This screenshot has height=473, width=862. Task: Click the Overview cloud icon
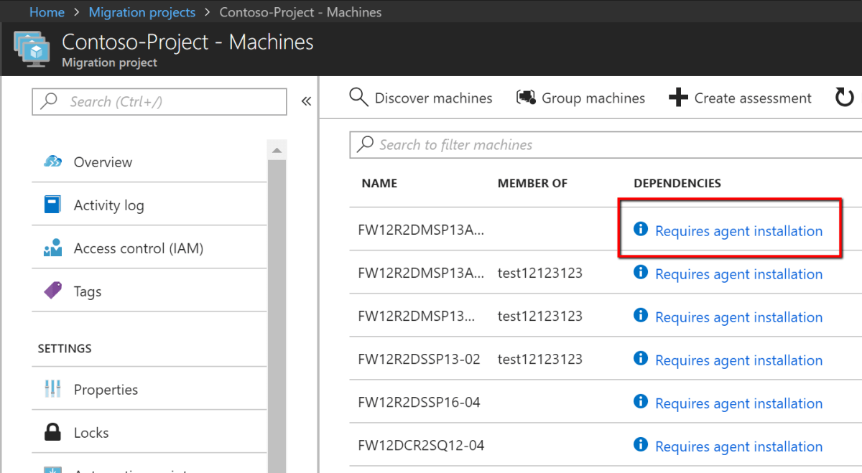click(52, 161)
